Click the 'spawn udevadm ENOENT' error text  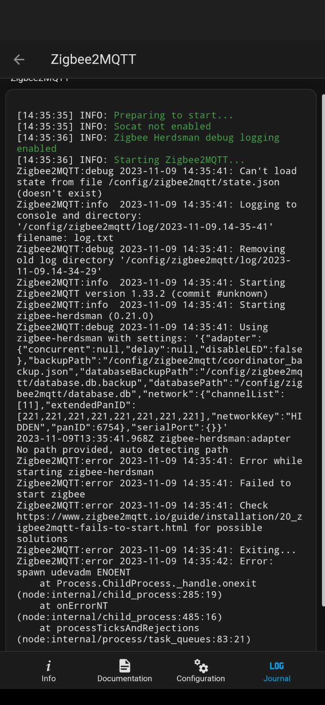[x=74, y=572]
